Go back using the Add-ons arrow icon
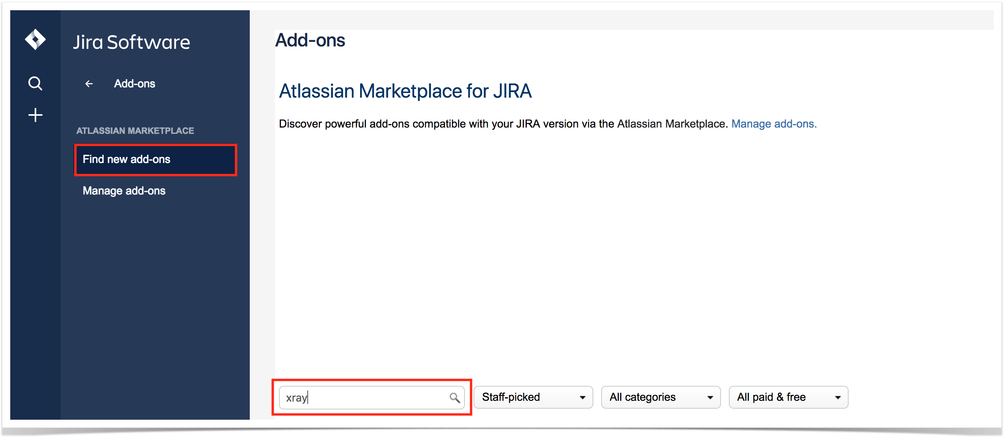The image size is (1007, 439). click(x=89, y=84)
